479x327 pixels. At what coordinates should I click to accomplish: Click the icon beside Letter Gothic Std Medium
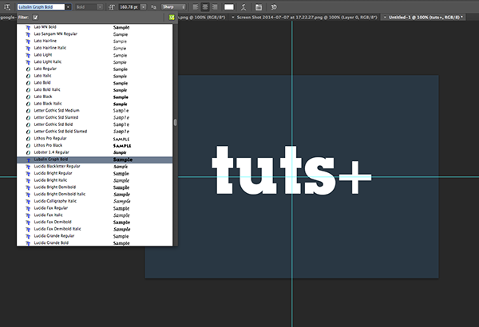[x=28, y=111]
